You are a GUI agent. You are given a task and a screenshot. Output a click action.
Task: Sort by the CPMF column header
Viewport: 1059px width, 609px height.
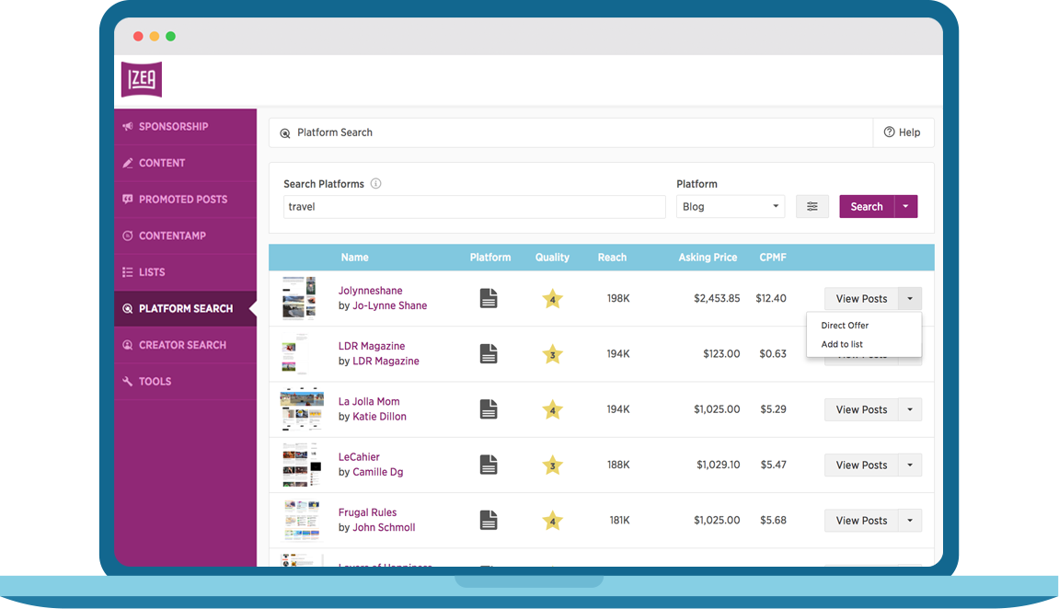[773, 258]
